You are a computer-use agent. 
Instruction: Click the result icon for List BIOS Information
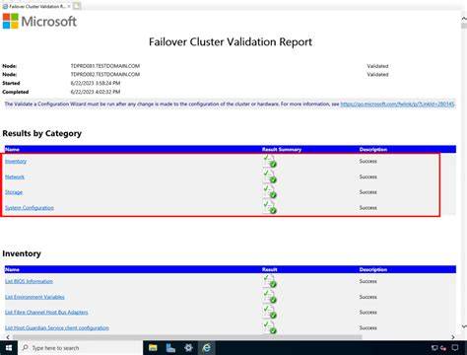270,281
